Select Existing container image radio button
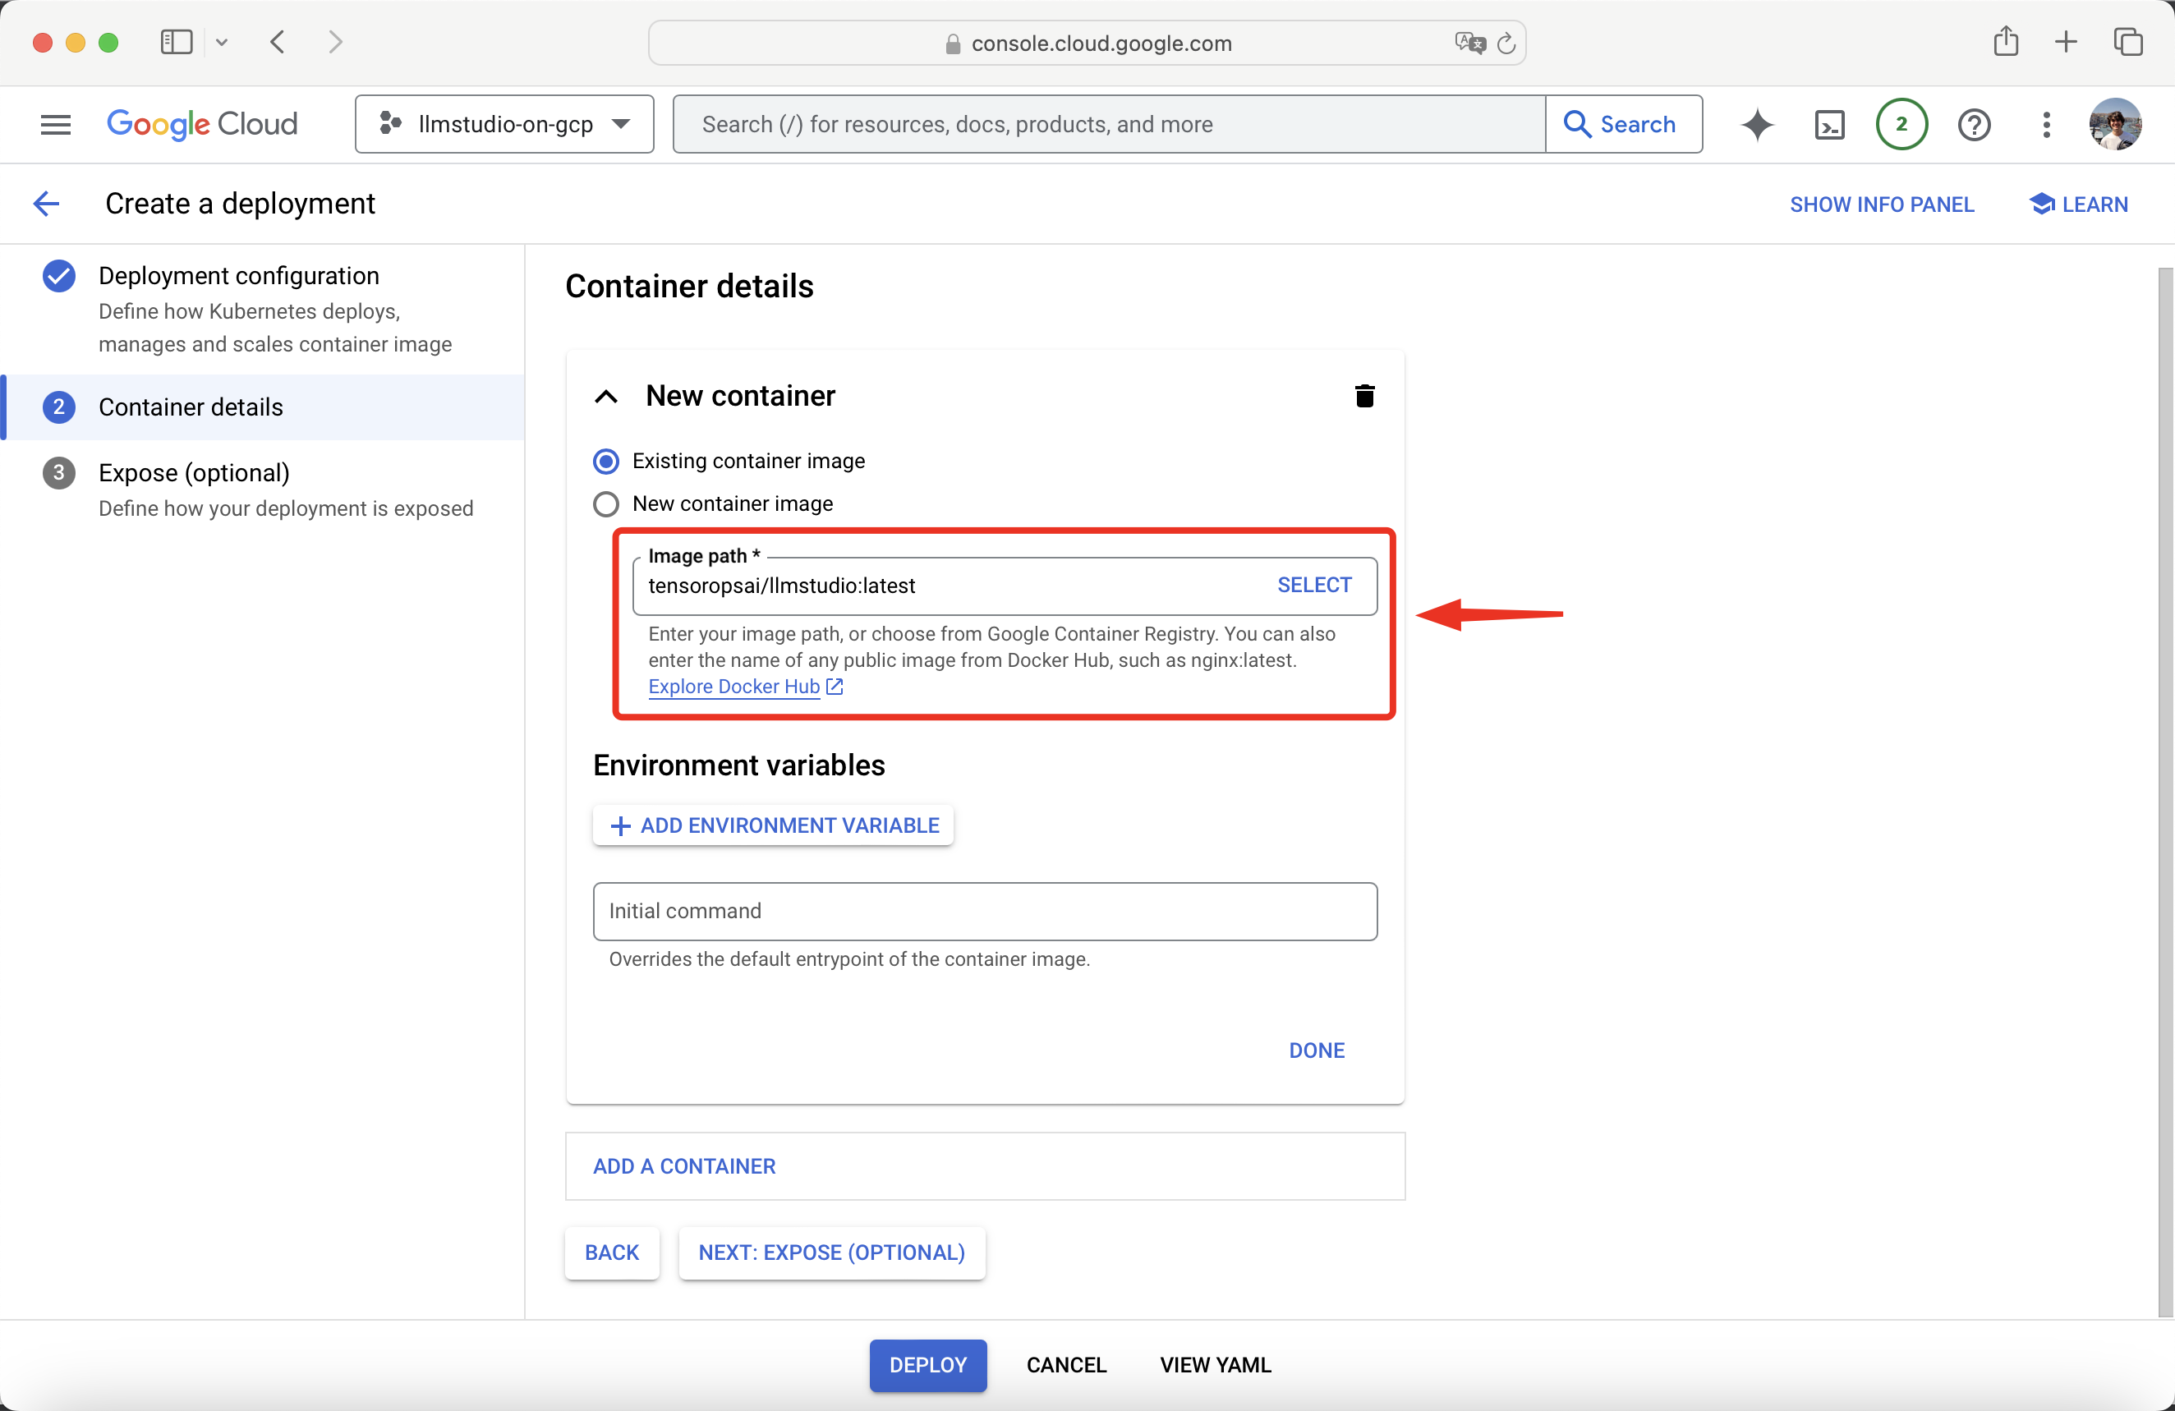Viewport: 2175px width, 1411px height. [x=606, y=461]
